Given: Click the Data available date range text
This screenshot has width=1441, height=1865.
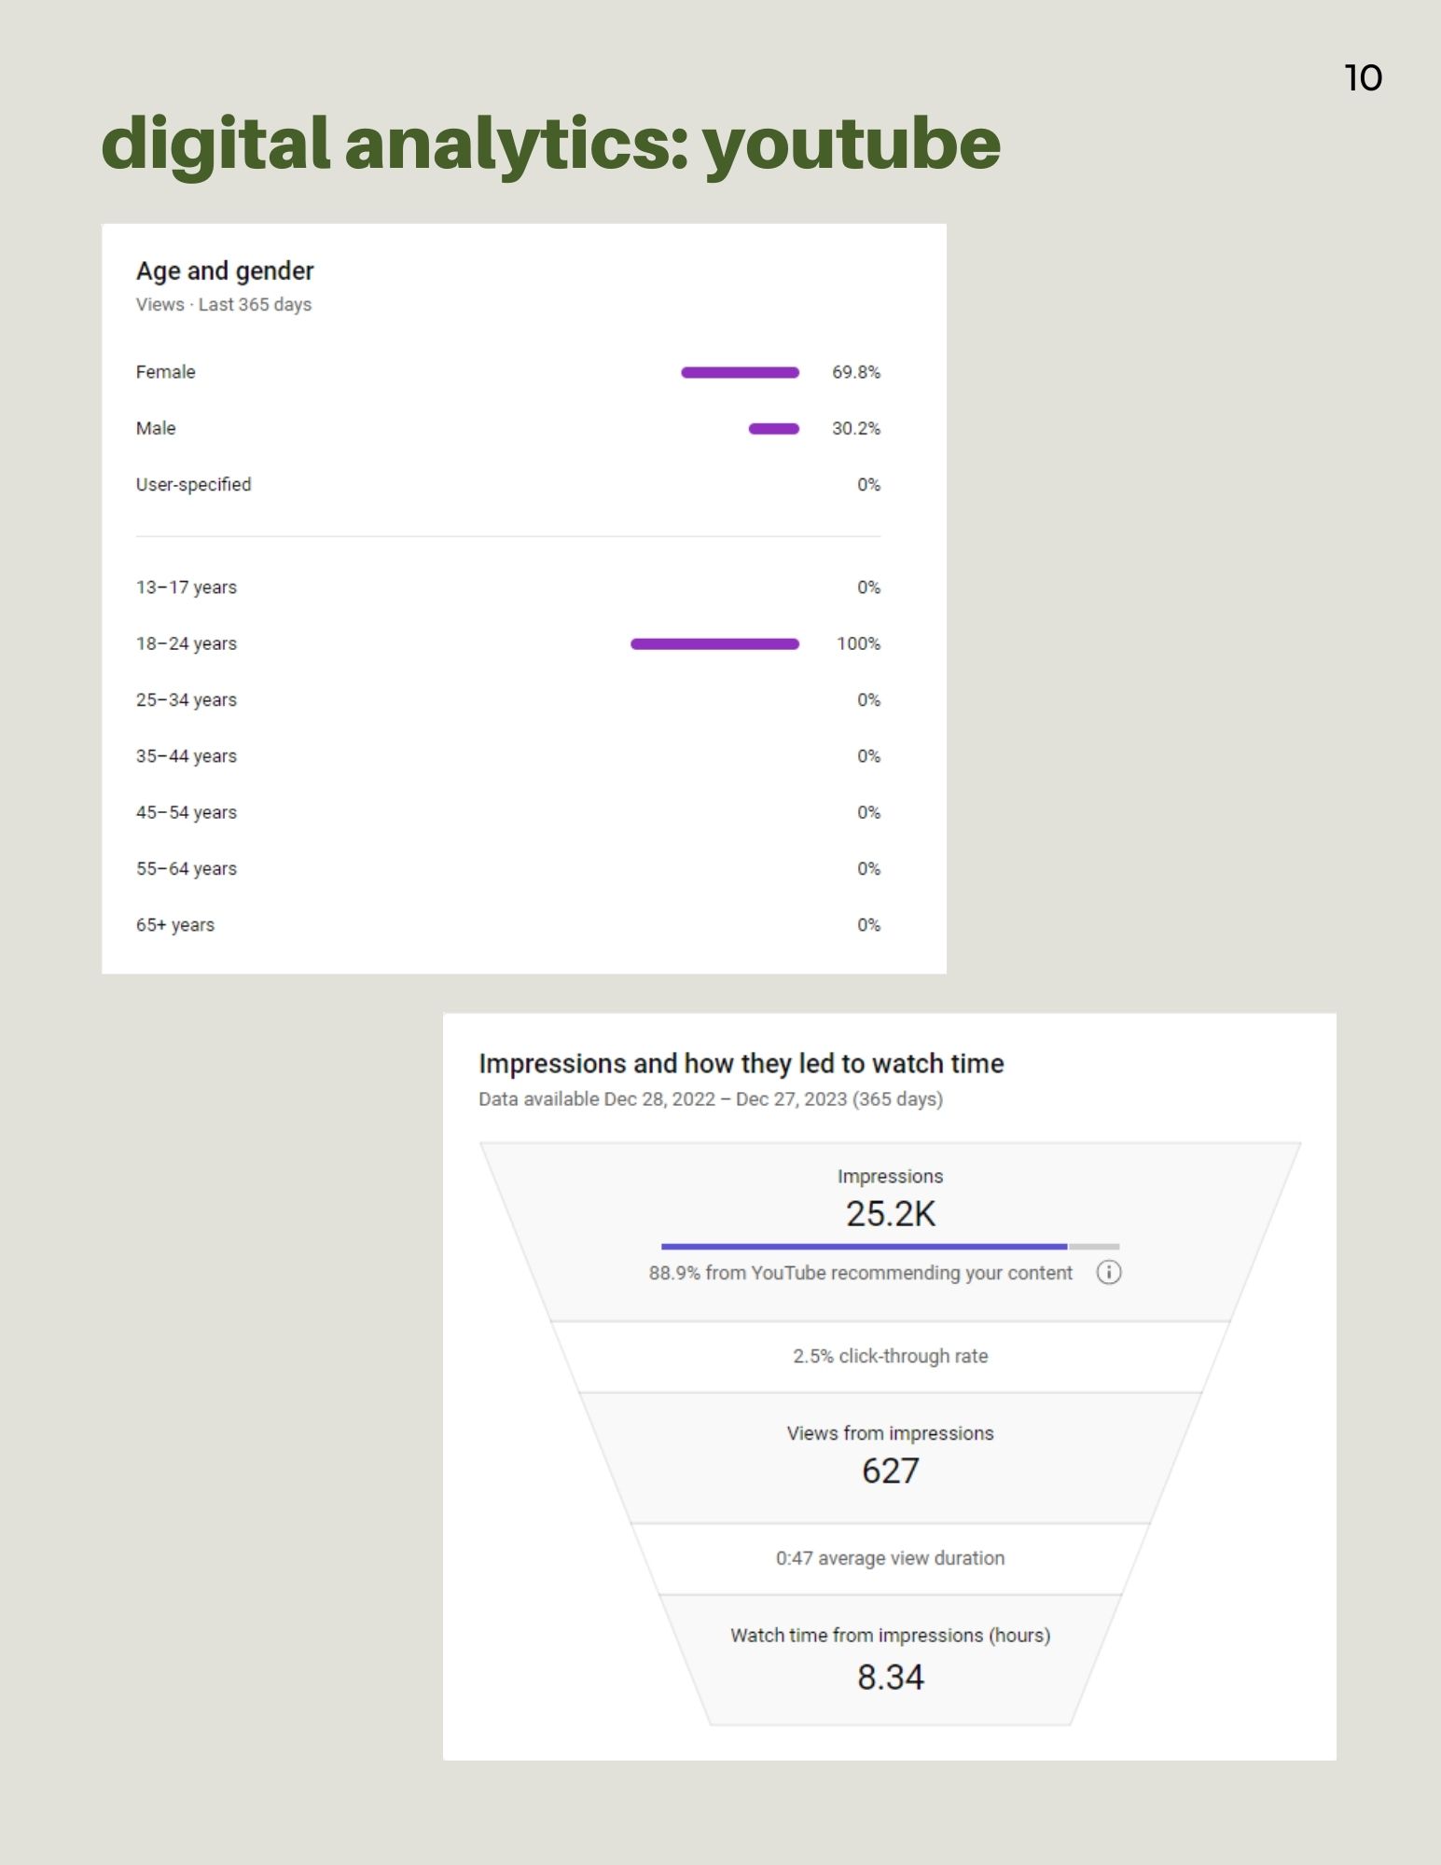Looking at the screenshot, I should (x=710, y=1099).
